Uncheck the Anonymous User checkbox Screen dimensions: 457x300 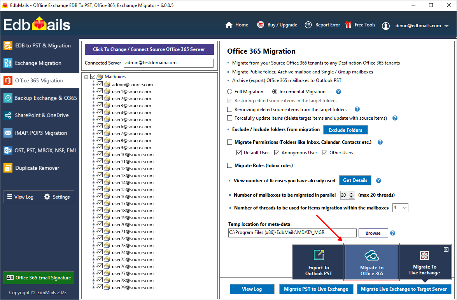click(277, 153)
